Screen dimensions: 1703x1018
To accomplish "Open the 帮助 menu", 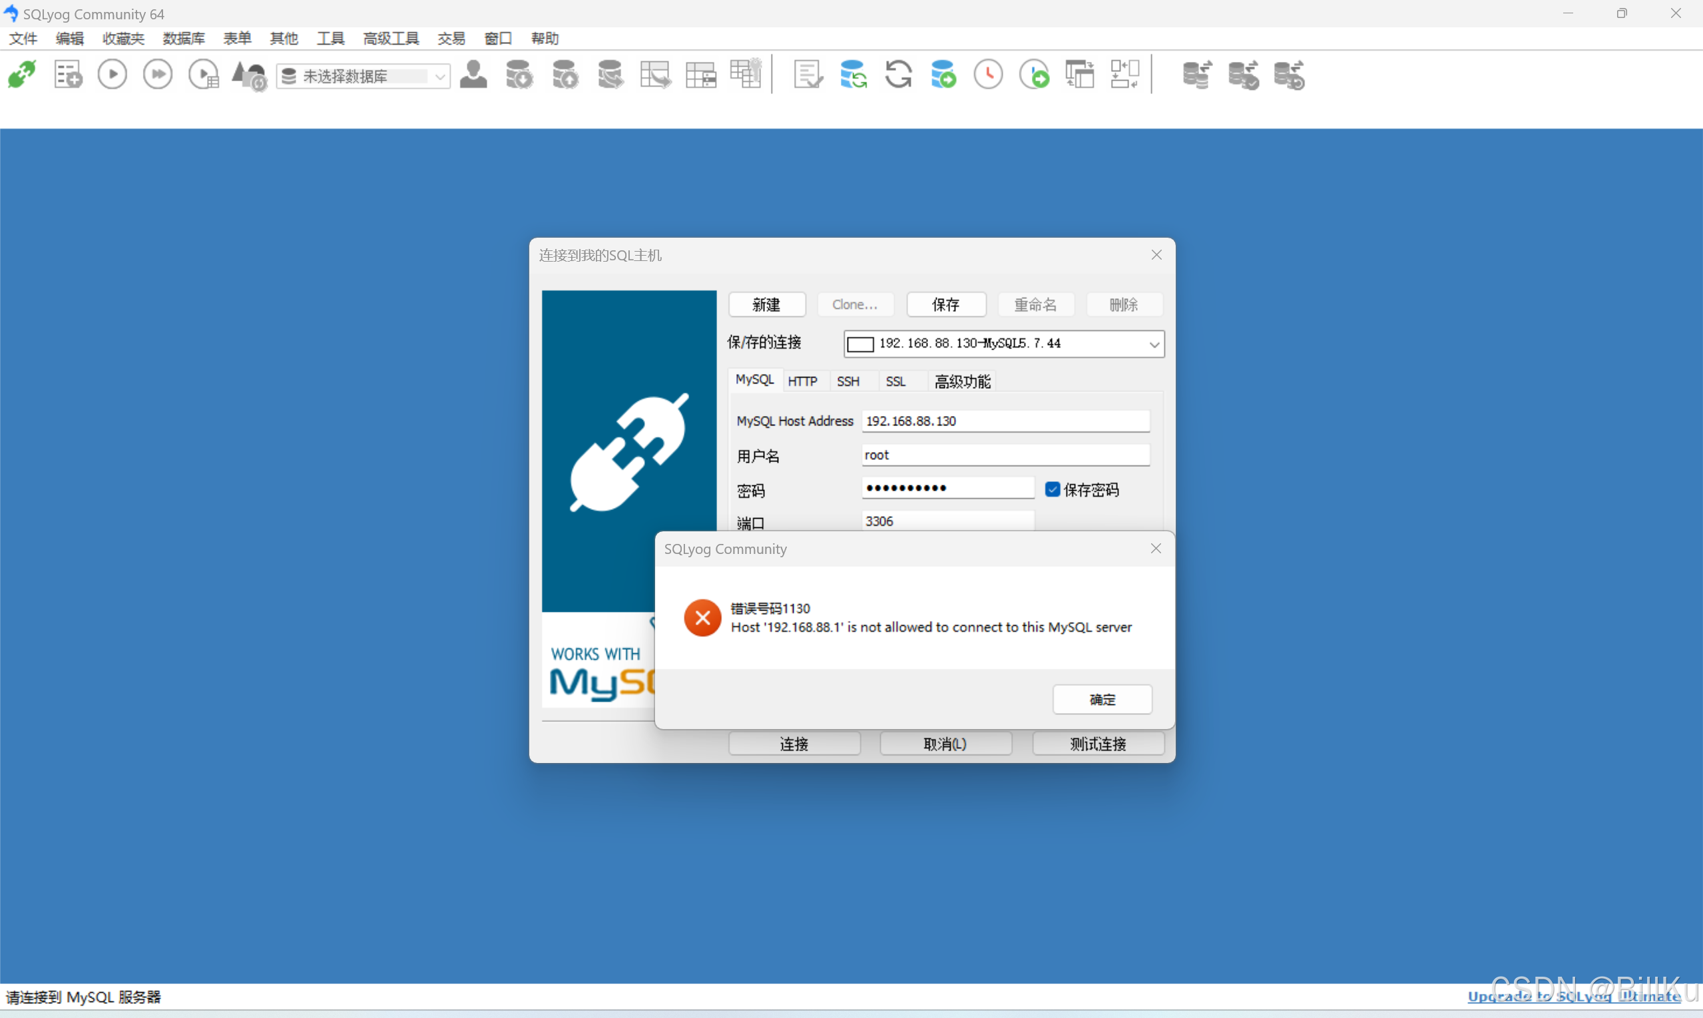I will coord(545,39).
